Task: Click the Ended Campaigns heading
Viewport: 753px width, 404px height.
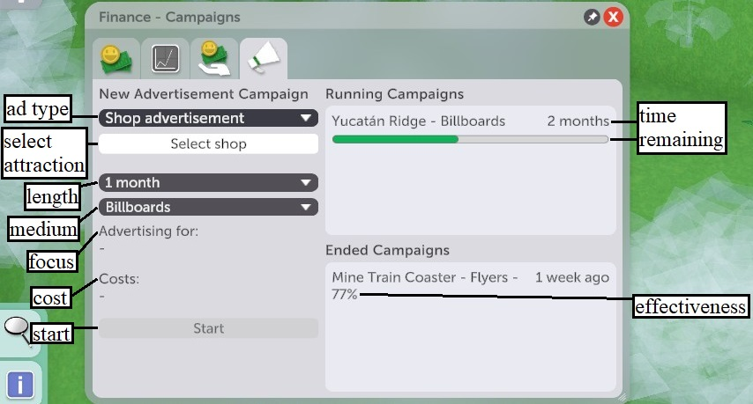Action: pos(387,251)
